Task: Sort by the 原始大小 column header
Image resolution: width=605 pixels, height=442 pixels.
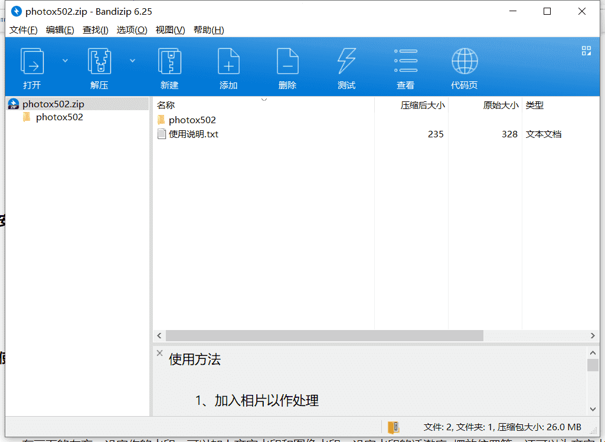Action: [x=501, y=105]
